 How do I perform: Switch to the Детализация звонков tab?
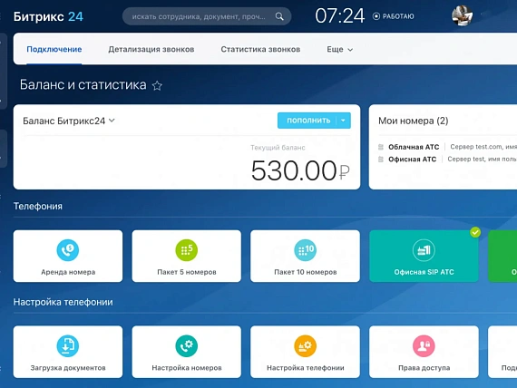151,50
